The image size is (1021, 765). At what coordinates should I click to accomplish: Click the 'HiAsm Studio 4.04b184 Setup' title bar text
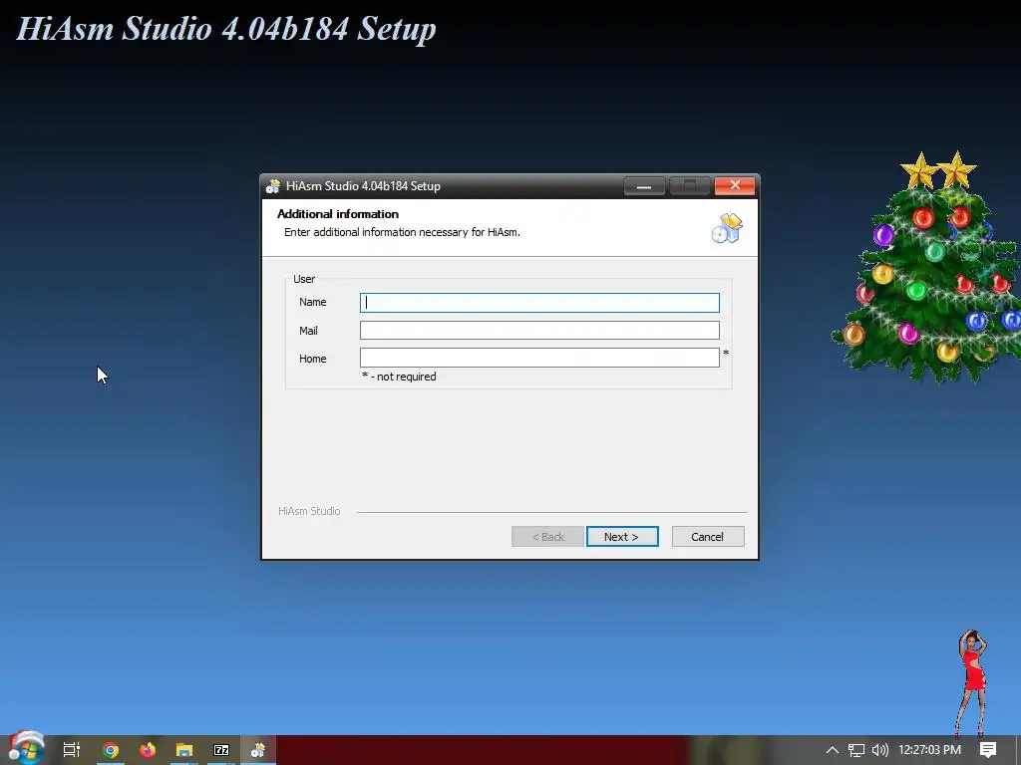[x=363, y=186]
